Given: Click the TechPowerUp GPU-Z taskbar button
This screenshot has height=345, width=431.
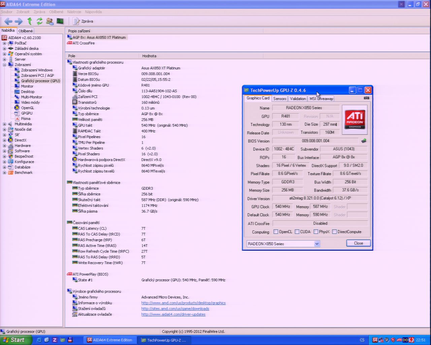Looking at the screenshot, I should (164, 340).
